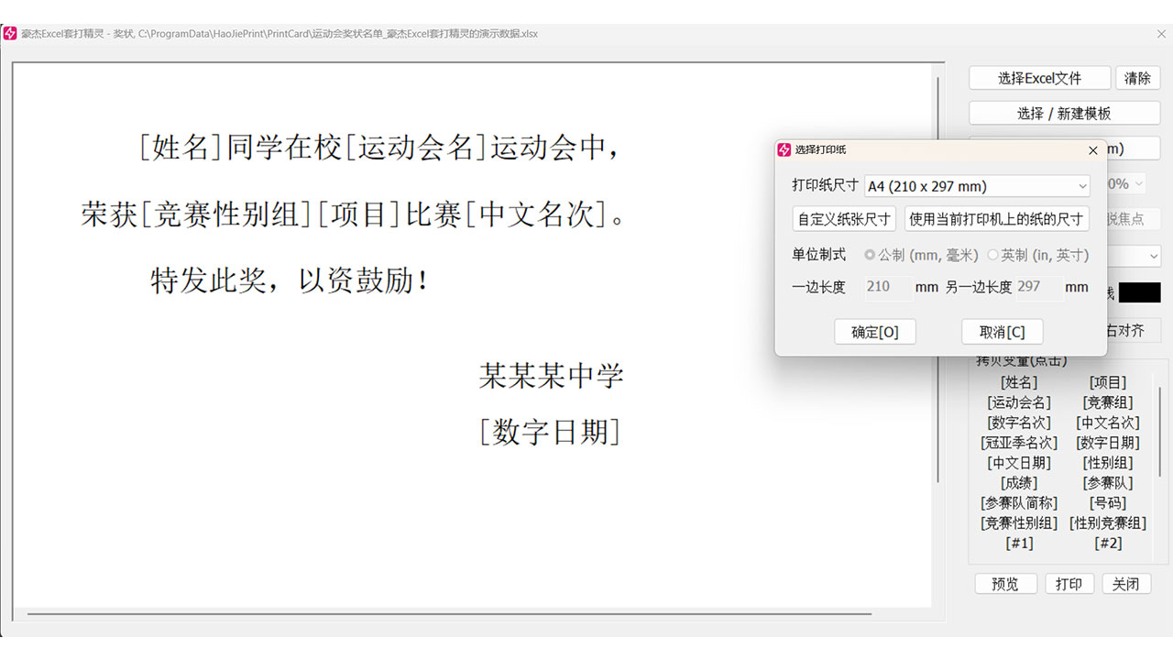Click the 豪杰Excel套打精灵 logo in the main title bar

coord(11,33)
